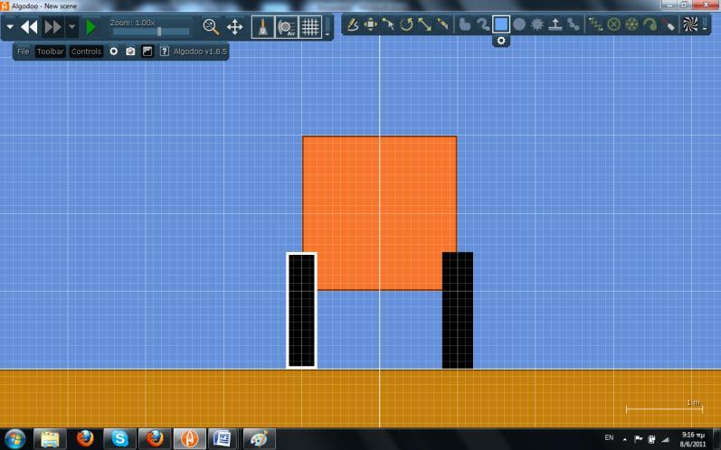
Task: Select the Box tool
Action: (x=501, y=24)
